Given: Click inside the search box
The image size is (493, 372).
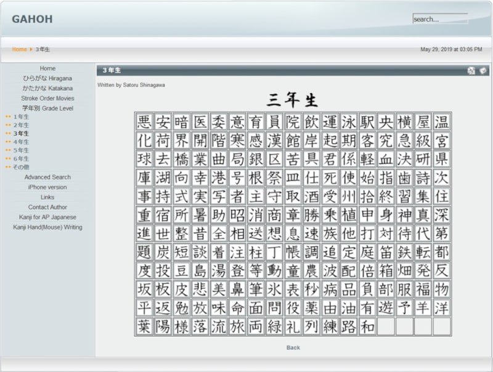Looking at the screenshot, I should click(439, 19).
